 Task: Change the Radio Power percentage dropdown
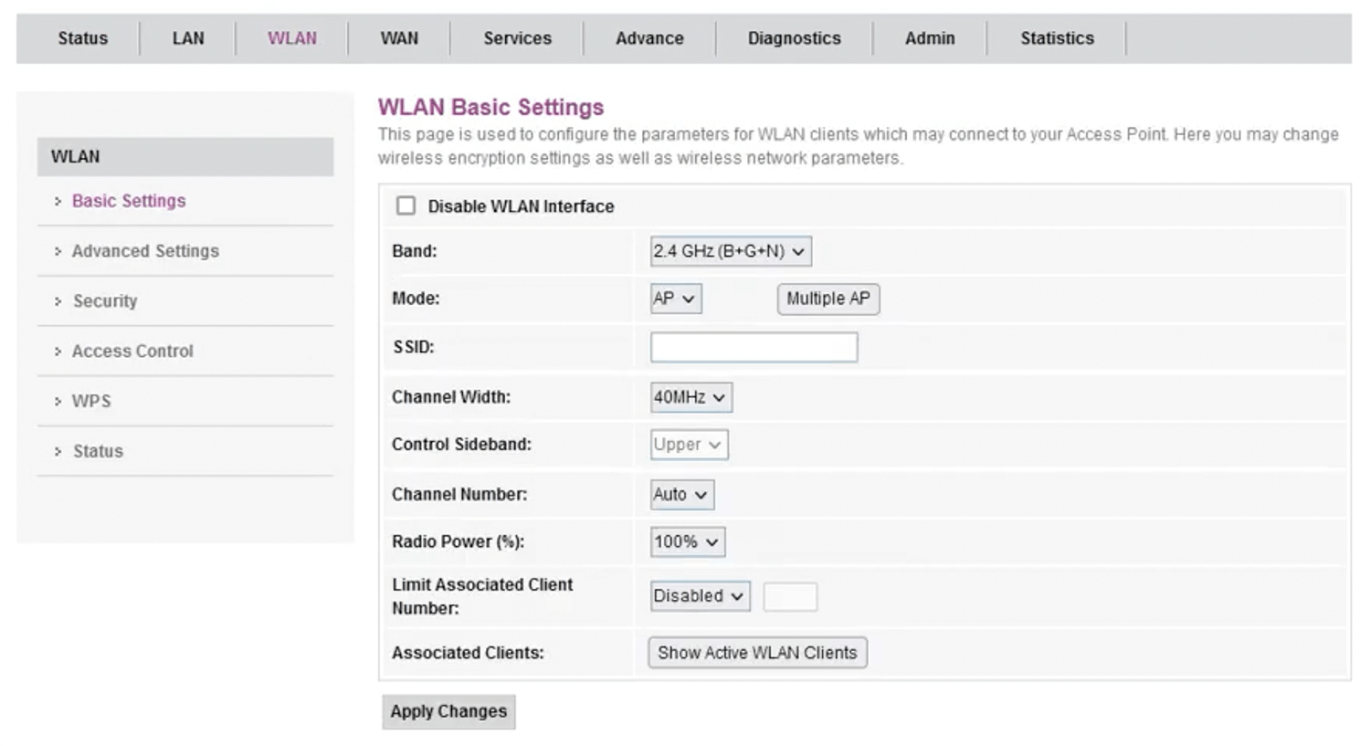[x=687, y=541]
